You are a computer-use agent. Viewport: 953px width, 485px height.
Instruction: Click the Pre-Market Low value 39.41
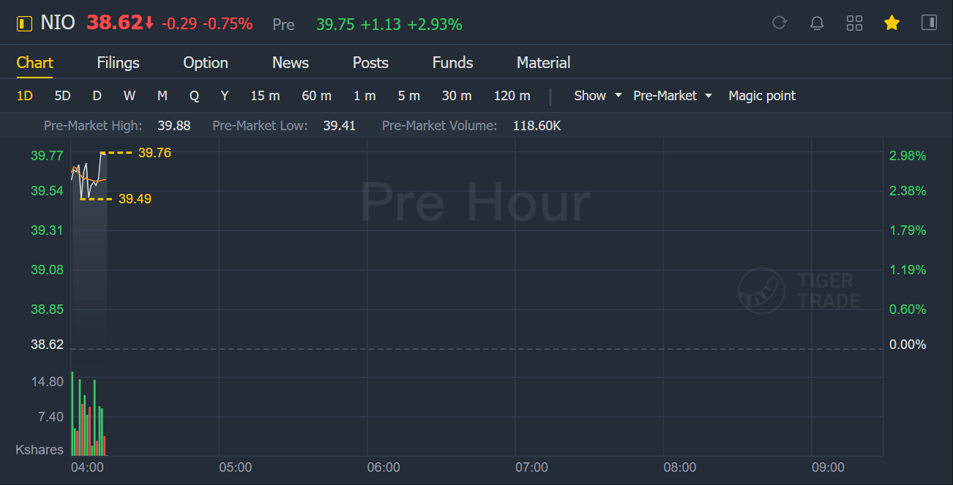pos(340,126)
